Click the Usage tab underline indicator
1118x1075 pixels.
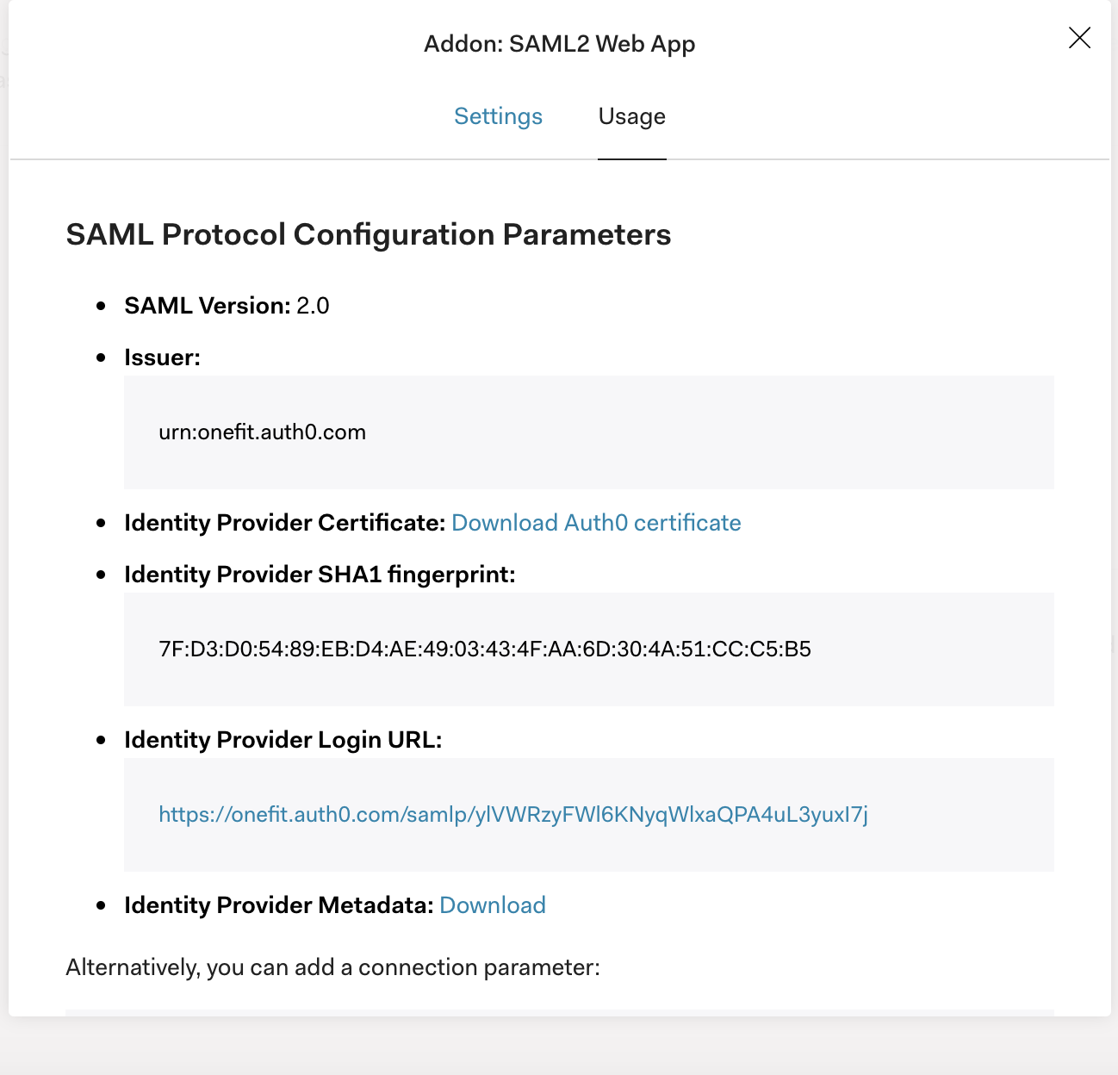[x=631, y=158]
